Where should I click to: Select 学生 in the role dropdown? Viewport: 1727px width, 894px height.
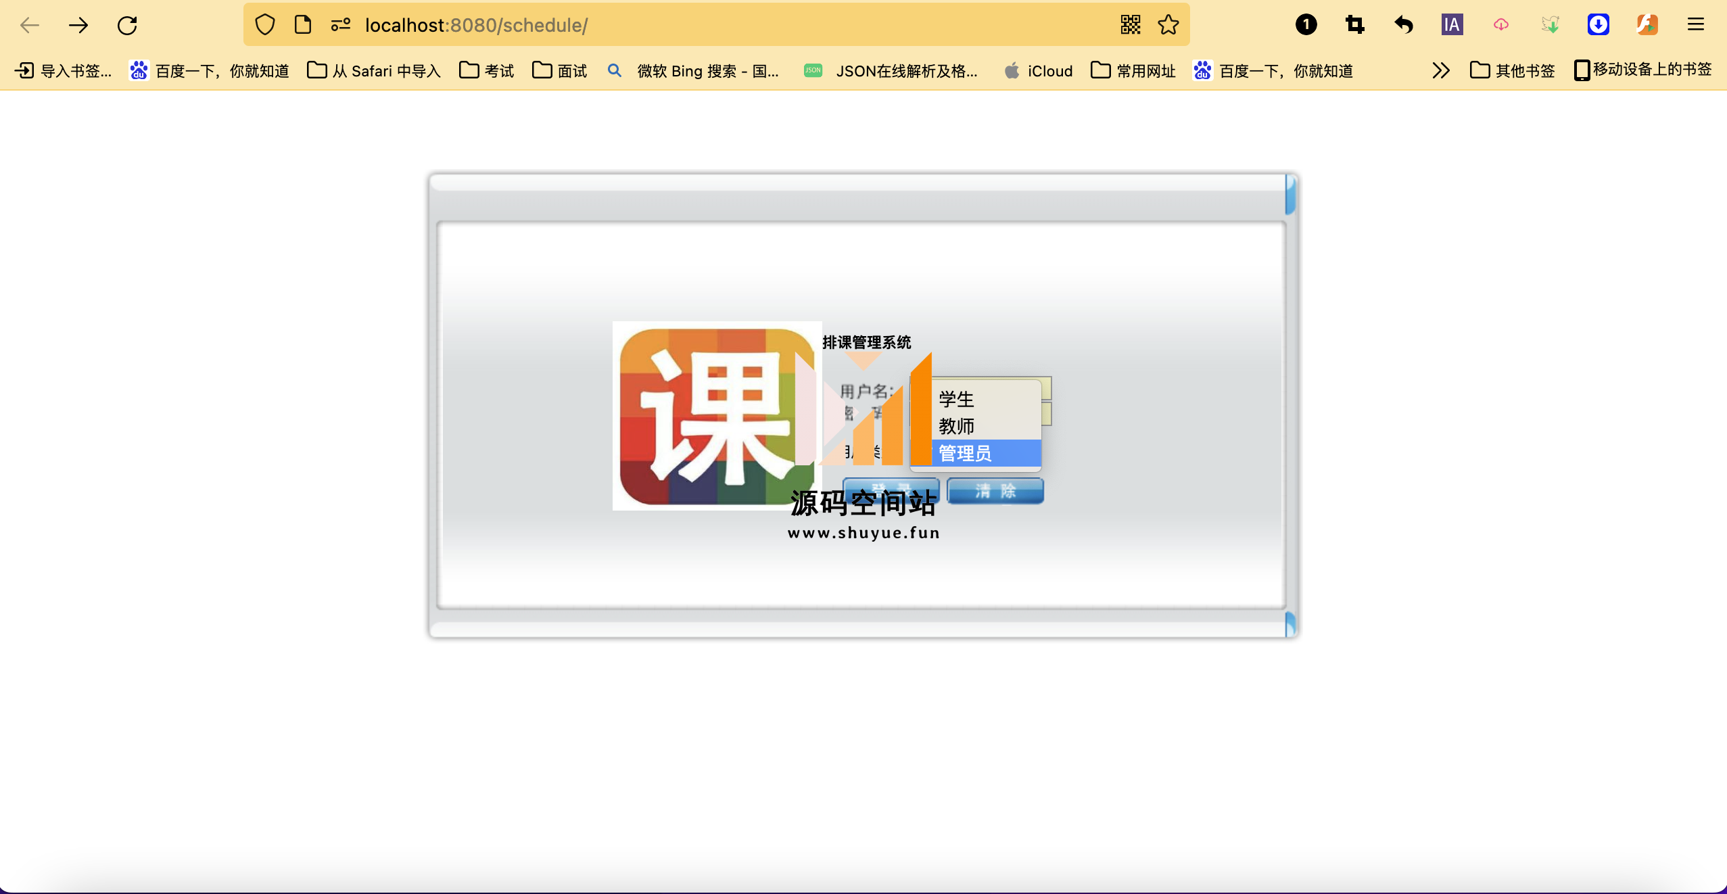(976, 399)
